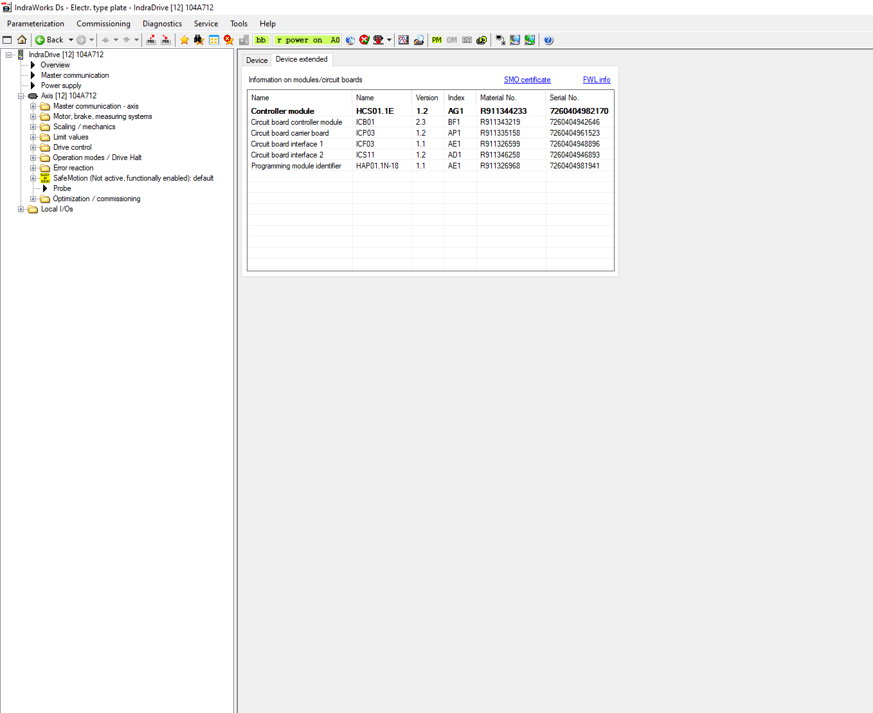Viewport: 873px width, 713px height.
Task: Switch to the Device tab
Action: coord(256,60)
